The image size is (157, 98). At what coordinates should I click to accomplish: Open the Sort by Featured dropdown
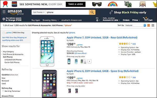click(x=135, y=25)
